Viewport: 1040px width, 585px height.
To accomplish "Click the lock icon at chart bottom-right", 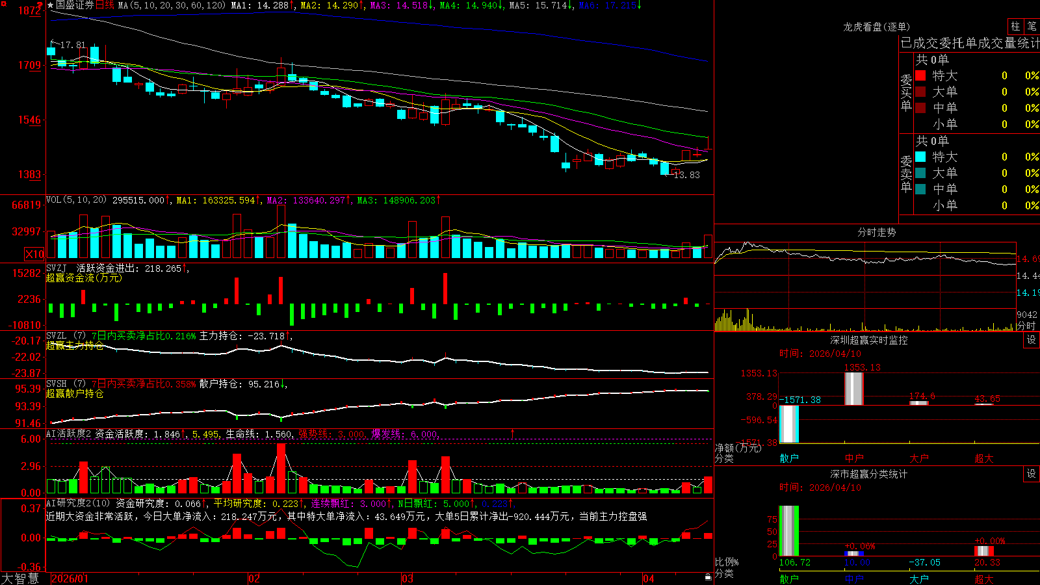I will pyautogui.click(x=708, y=577).
